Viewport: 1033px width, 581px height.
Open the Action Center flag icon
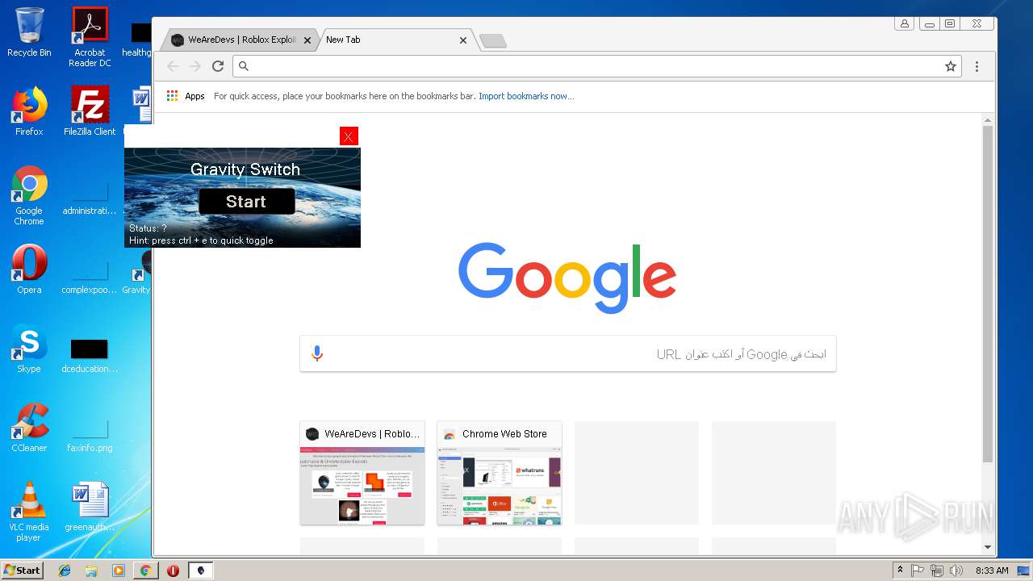(x=918, y=571)
